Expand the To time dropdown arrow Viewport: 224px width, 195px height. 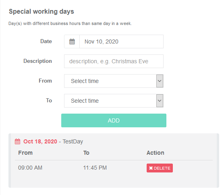tap(160, 101)
